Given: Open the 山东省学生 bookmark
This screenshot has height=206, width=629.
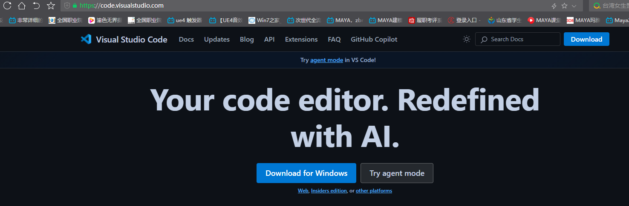Looking at the screenshot, I should tap(505, 20).
